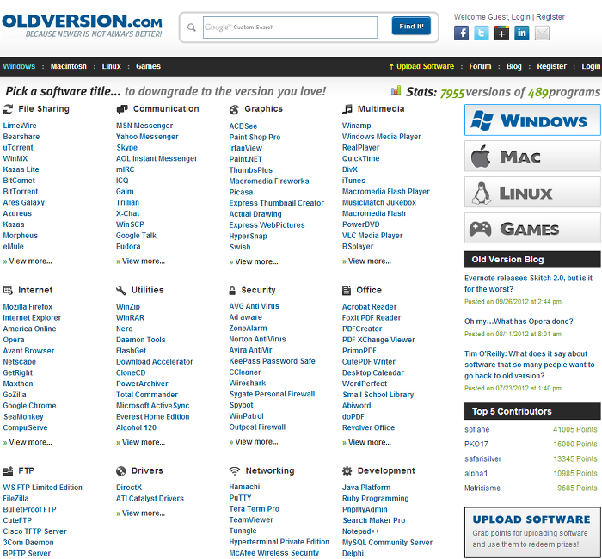Viewport: 602px width, 559px height.
Task: Click the Utilities wrench icon
Action: pos(121,291)
